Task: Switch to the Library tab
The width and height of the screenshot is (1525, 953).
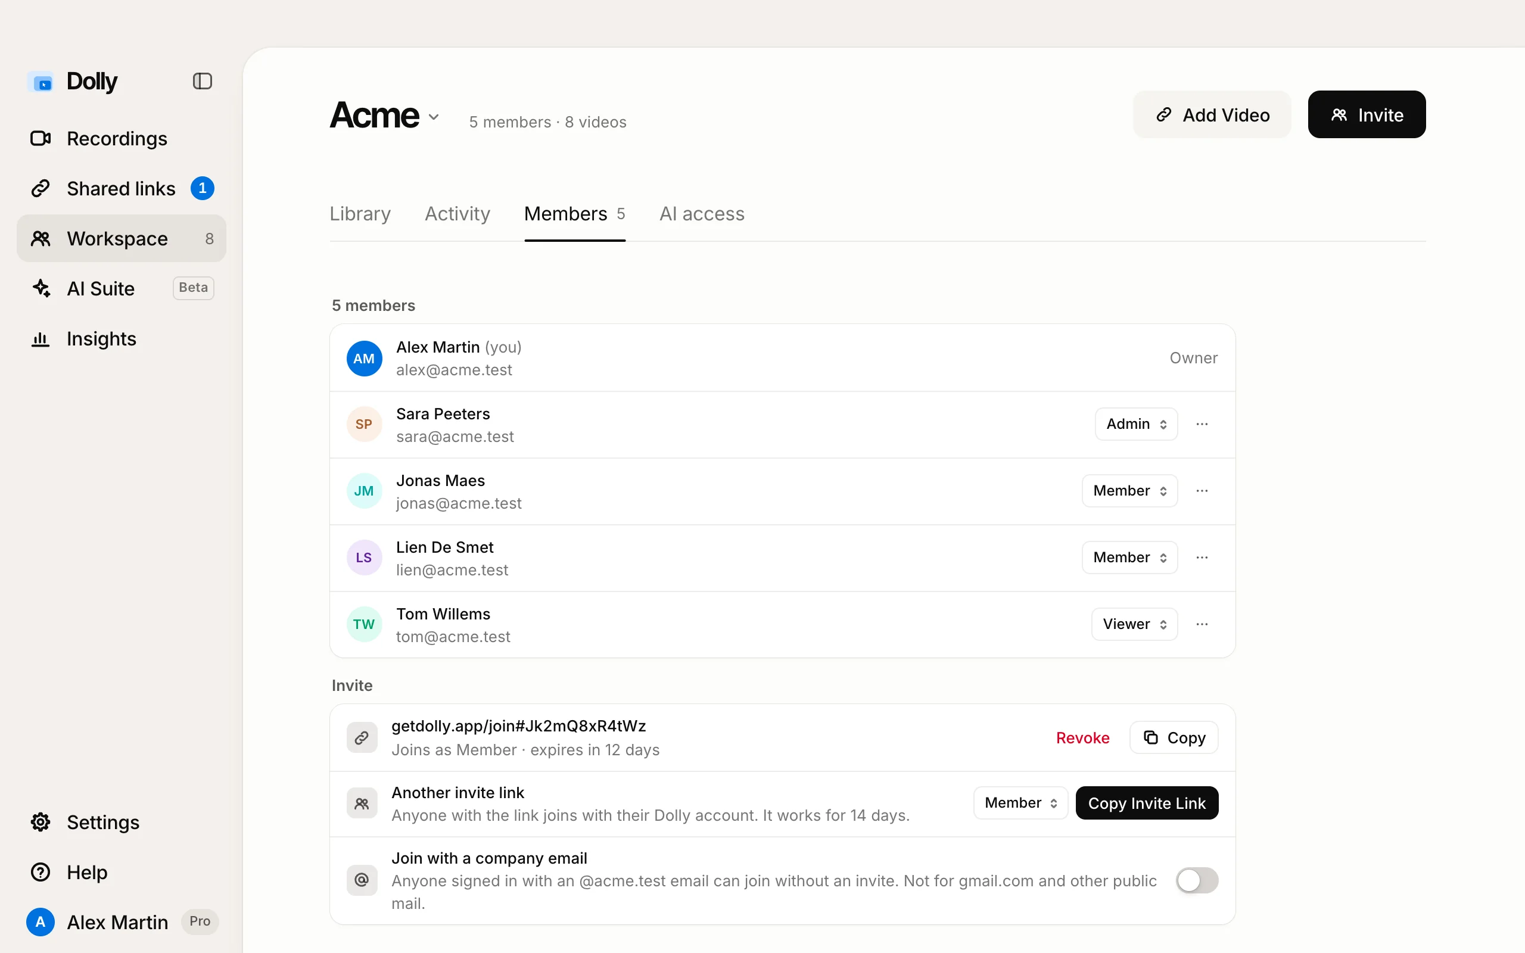Action: [x=360, y=214]
